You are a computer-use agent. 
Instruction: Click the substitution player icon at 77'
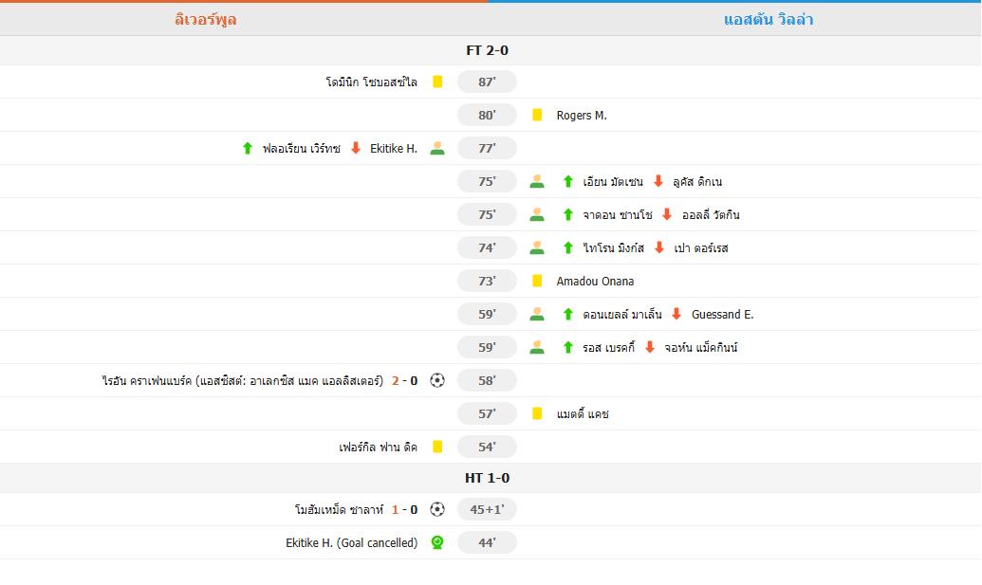437,148
